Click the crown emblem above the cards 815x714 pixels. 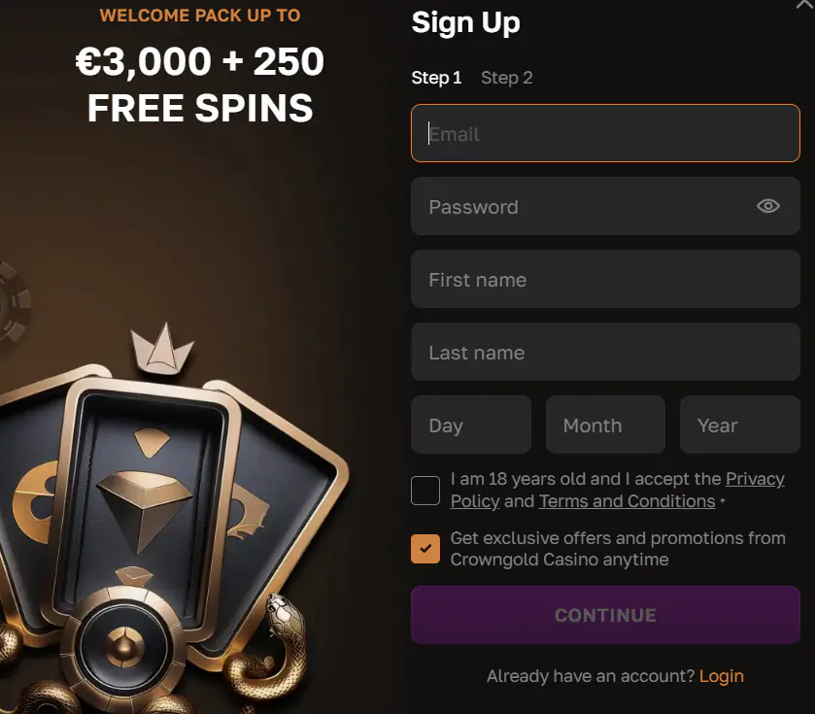pos(162,350)
